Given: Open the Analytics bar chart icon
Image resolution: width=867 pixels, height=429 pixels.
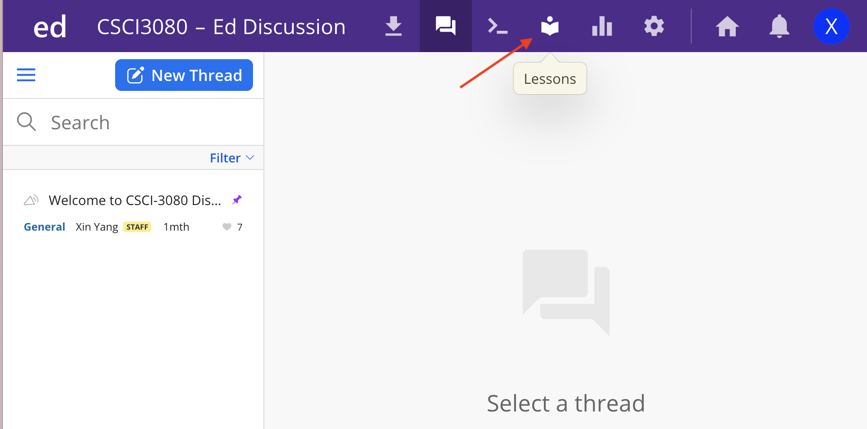Looking at the screenshot, I should pyautogui.click(x=602, y=27).
